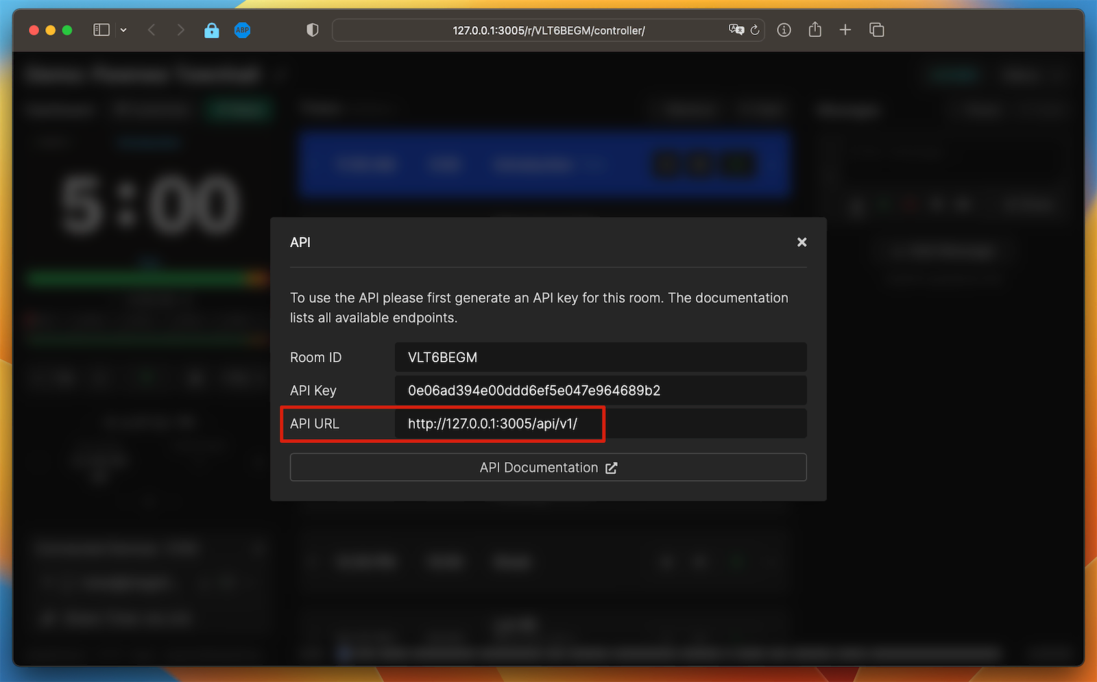Open the sidebar chevron dropdown
This screenshot has width=1097, height=682.
coord(123,29)
